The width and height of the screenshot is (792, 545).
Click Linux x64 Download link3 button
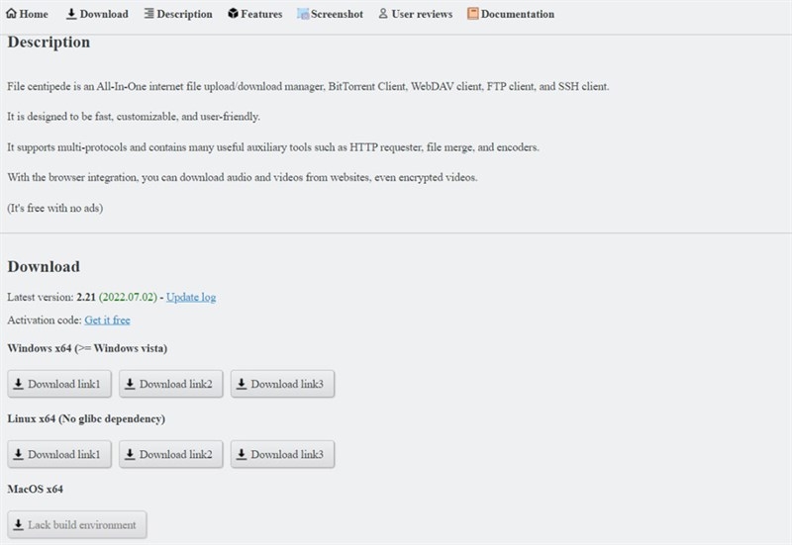(x=282, y=454)
